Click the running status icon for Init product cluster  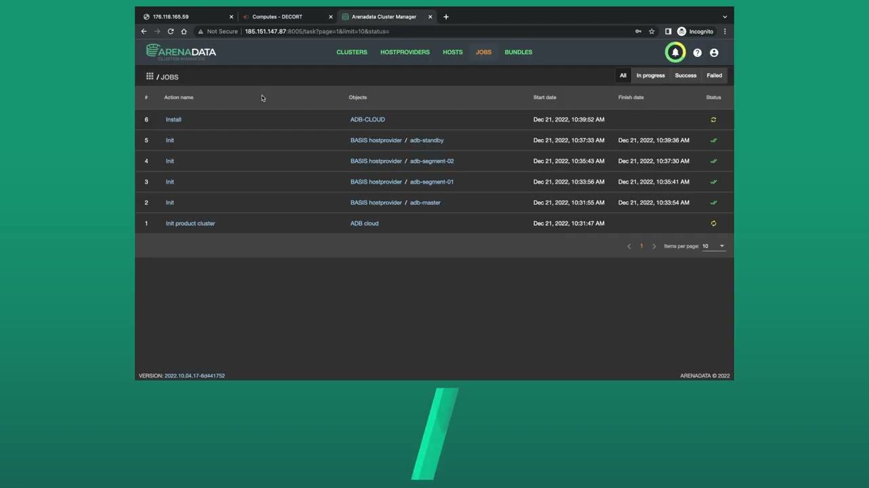click(x=714, y=223)
